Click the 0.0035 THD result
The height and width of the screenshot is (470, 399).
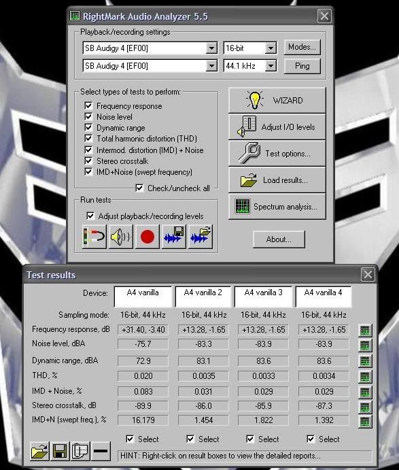click(204, 376)
